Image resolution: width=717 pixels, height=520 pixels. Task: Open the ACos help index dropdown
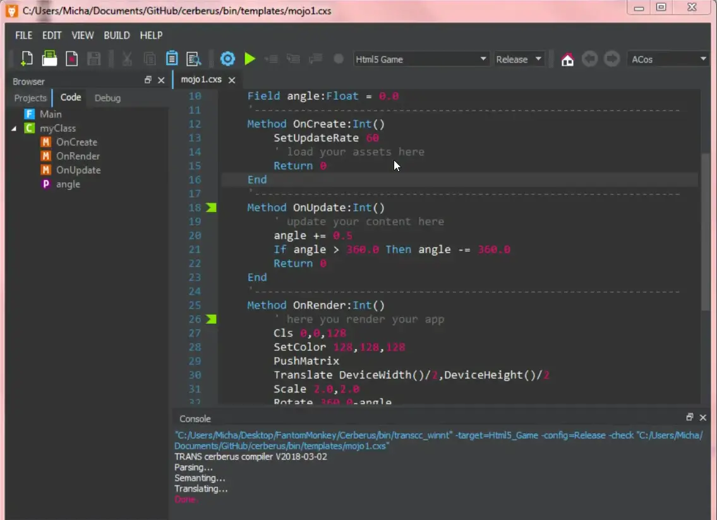668,59
